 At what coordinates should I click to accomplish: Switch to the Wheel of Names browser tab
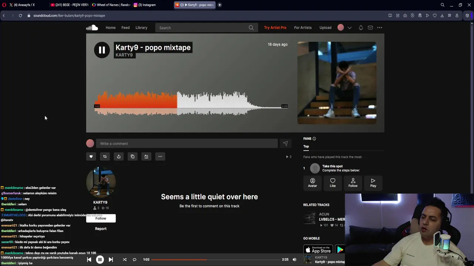pyautogui.click(x=111, y=5)
